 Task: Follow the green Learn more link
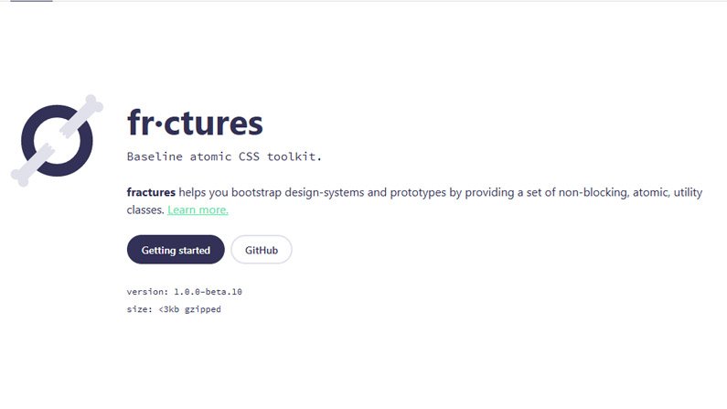click(x=198, y=210)
